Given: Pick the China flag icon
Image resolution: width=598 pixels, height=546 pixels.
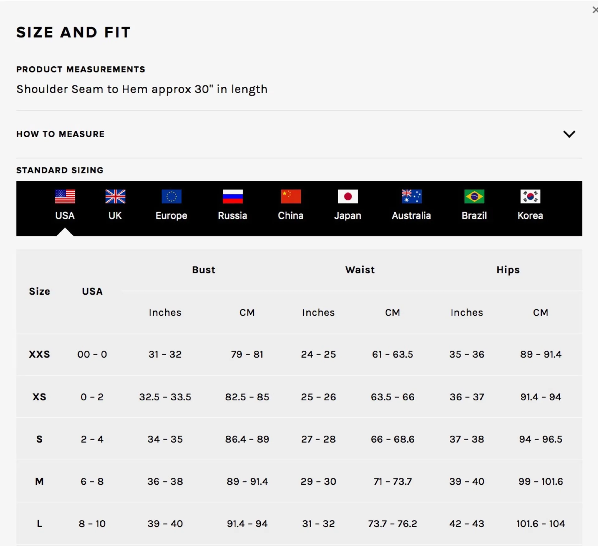Looking at the screenshot, I should [291, 196].
